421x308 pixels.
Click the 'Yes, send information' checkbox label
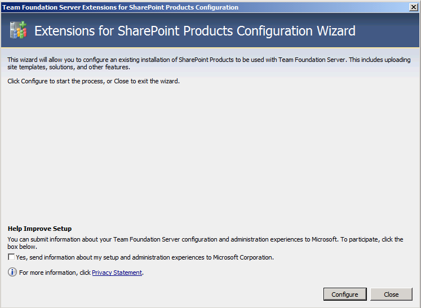click(145, 257)
